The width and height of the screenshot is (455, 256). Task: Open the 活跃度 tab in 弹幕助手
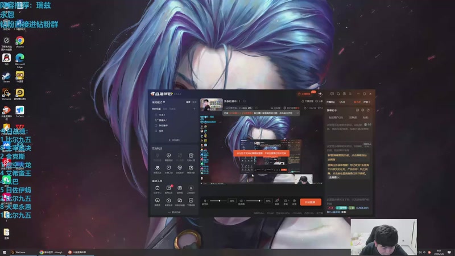click(x=353, y=118)
